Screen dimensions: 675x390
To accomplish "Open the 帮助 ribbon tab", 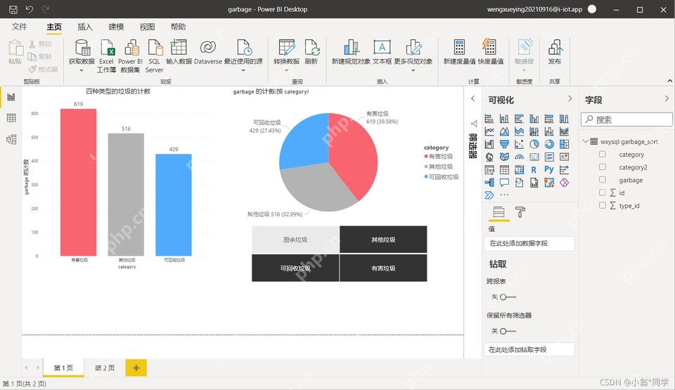I will [x=178, y=27].
